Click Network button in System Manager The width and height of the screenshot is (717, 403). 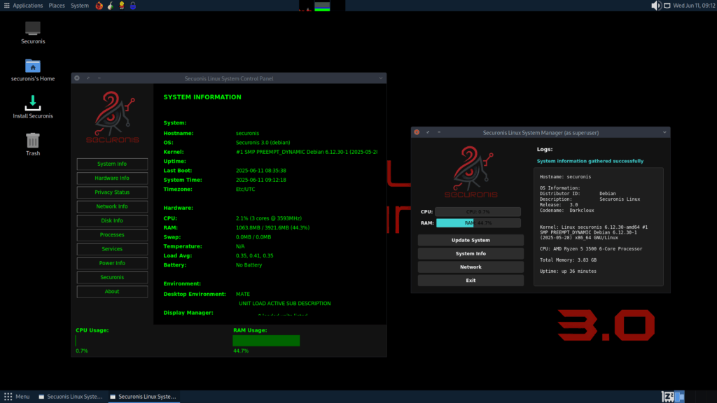(x=471, y=267)
